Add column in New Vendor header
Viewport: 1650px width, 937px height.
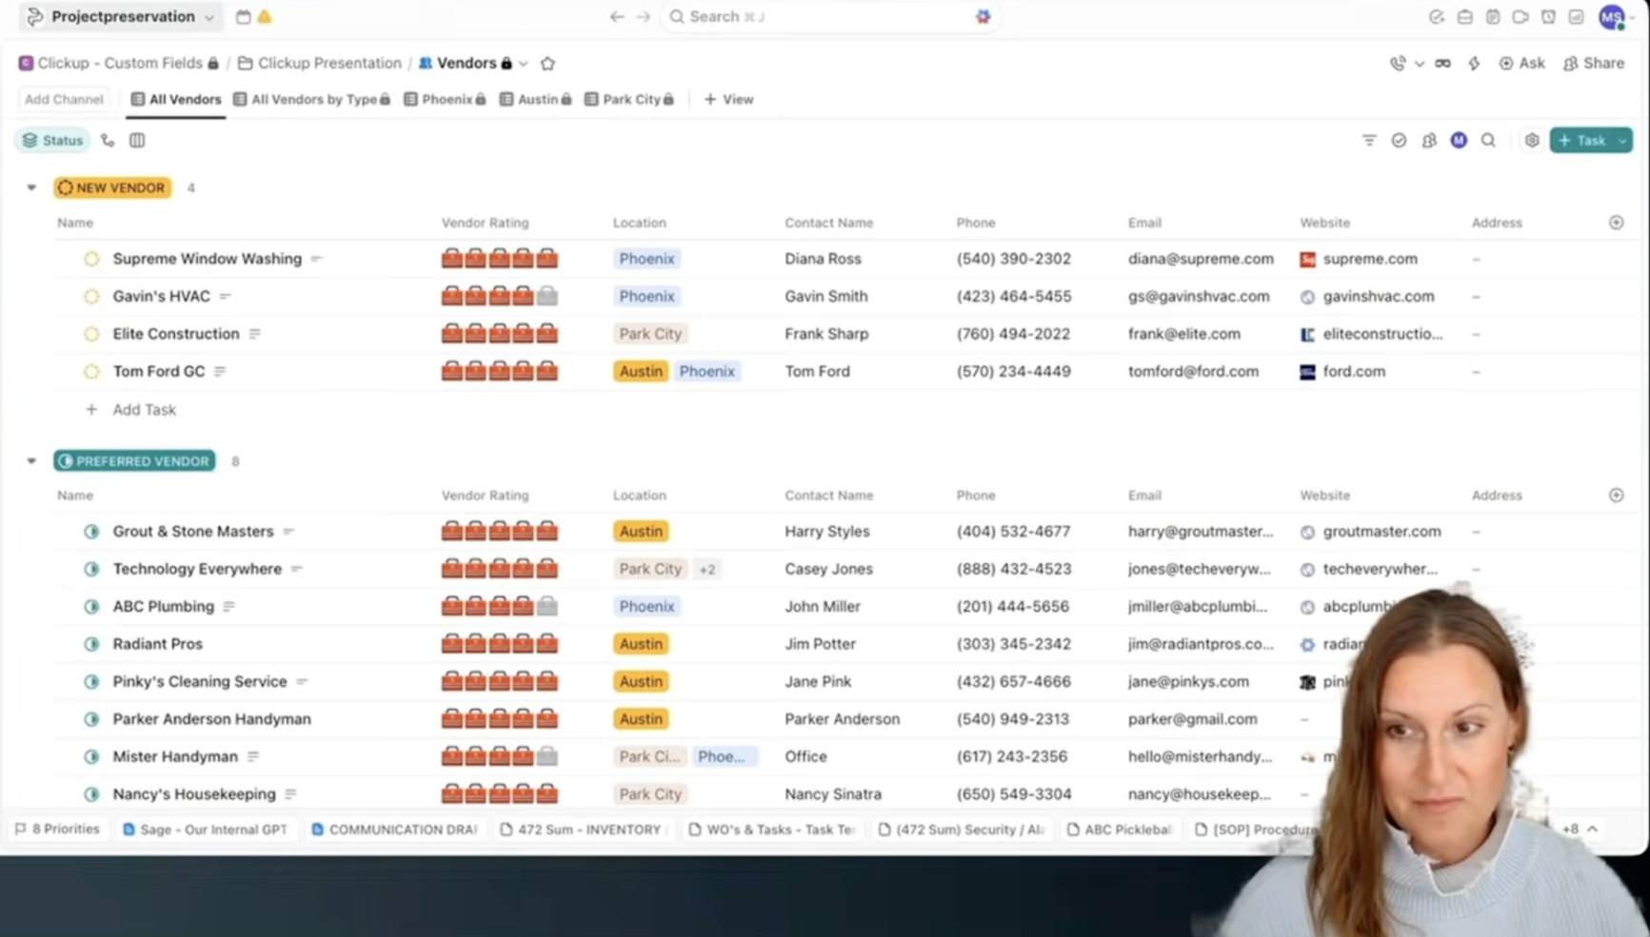click(x=1616, y=223)
